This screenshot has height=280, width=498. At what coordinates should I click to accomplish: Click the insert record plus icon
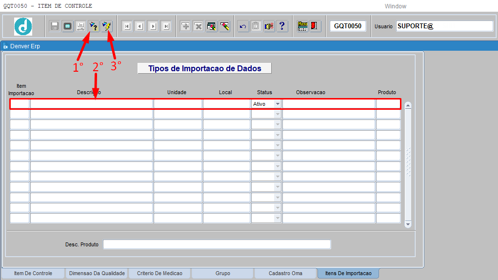(185, 26)
